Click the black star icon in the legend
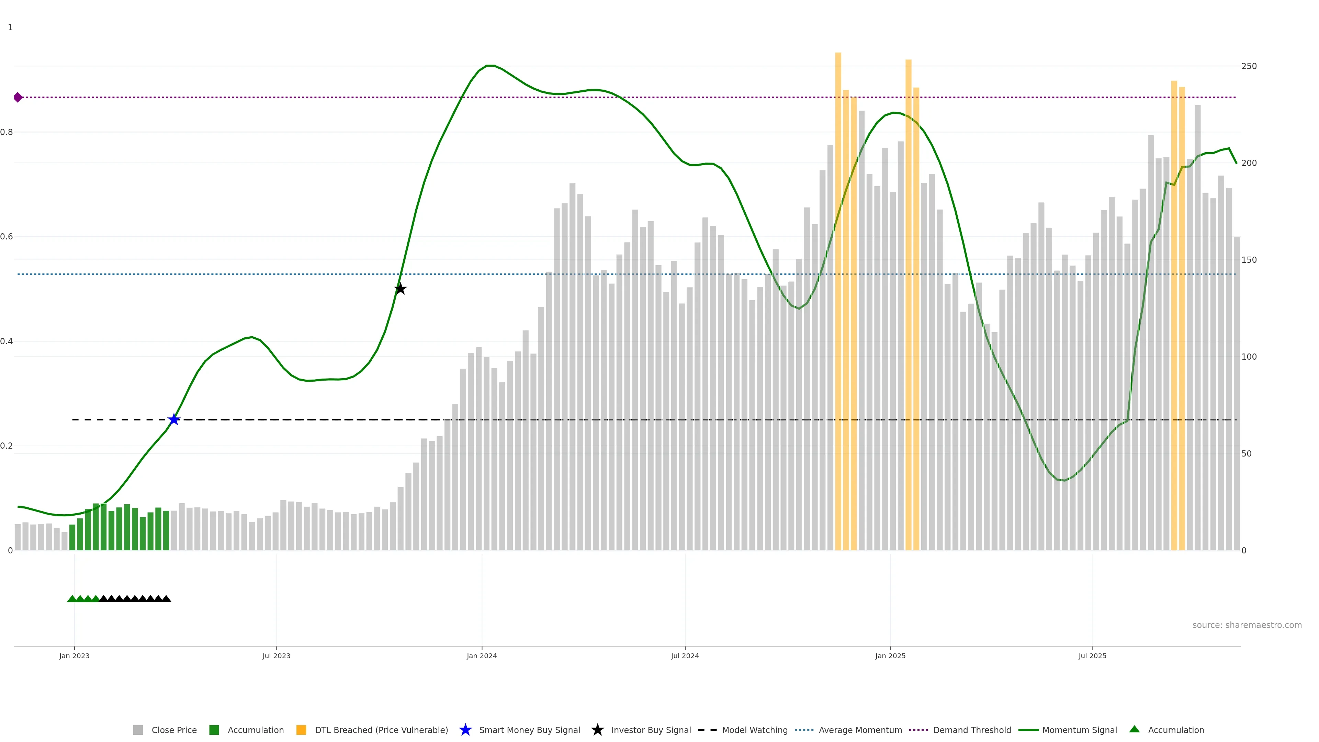1319x742 pixels. (x=597, y=730)
